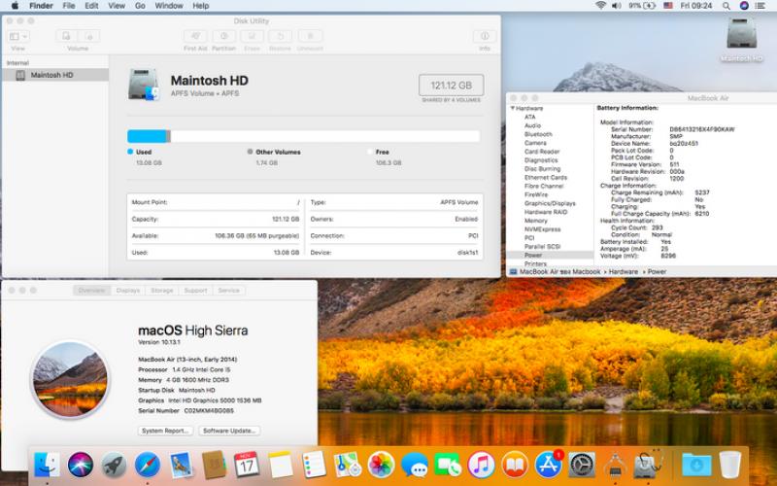This screenshot has height=486, width=777.
Task: Switch to Displays tab in About This Mac
Action: (128, 290)
